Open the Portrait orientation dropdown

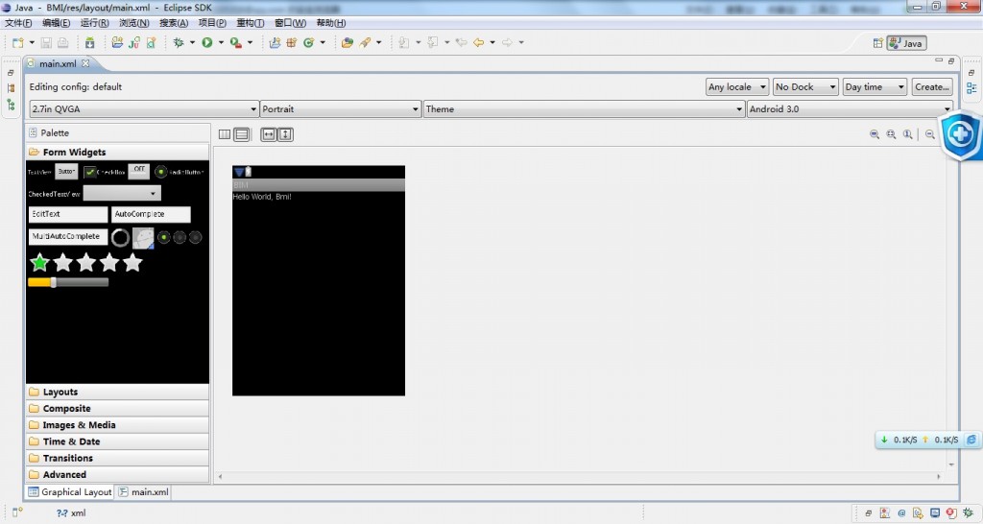click(341, 109)
